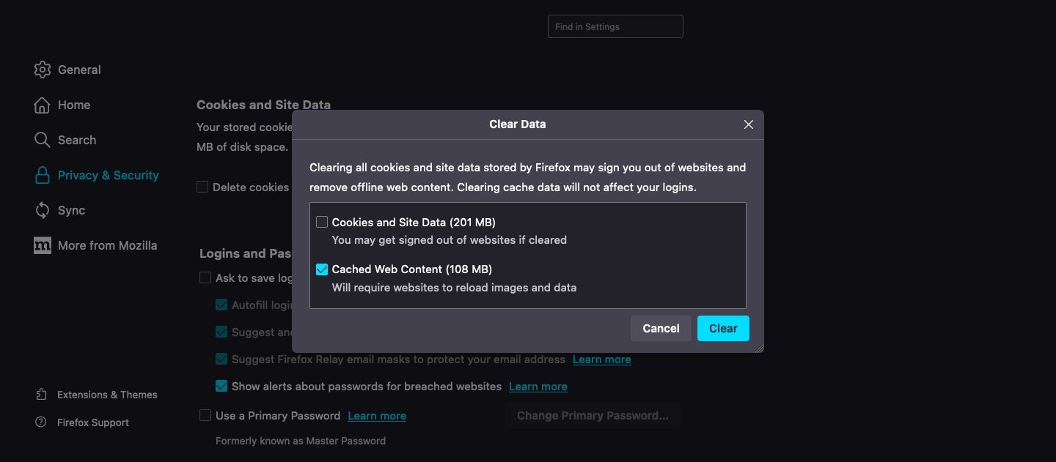This screenshot has width=1056, height=462.
Task: Select the Home sidebar icon
Action: point(42,105)
